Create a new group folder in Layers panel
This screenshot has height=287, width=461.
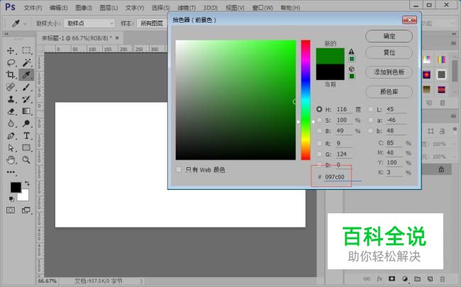point(417,278)
